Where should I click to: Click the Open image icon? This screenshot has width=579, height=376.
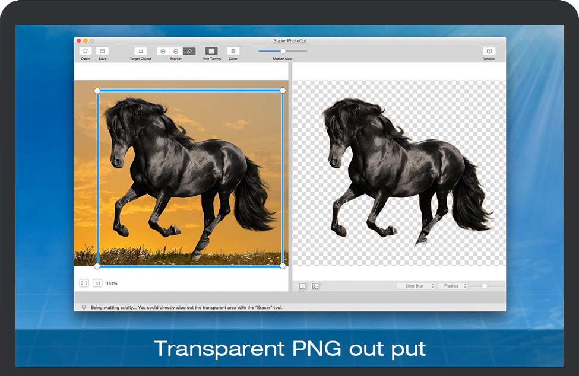[x=86, y=51]
